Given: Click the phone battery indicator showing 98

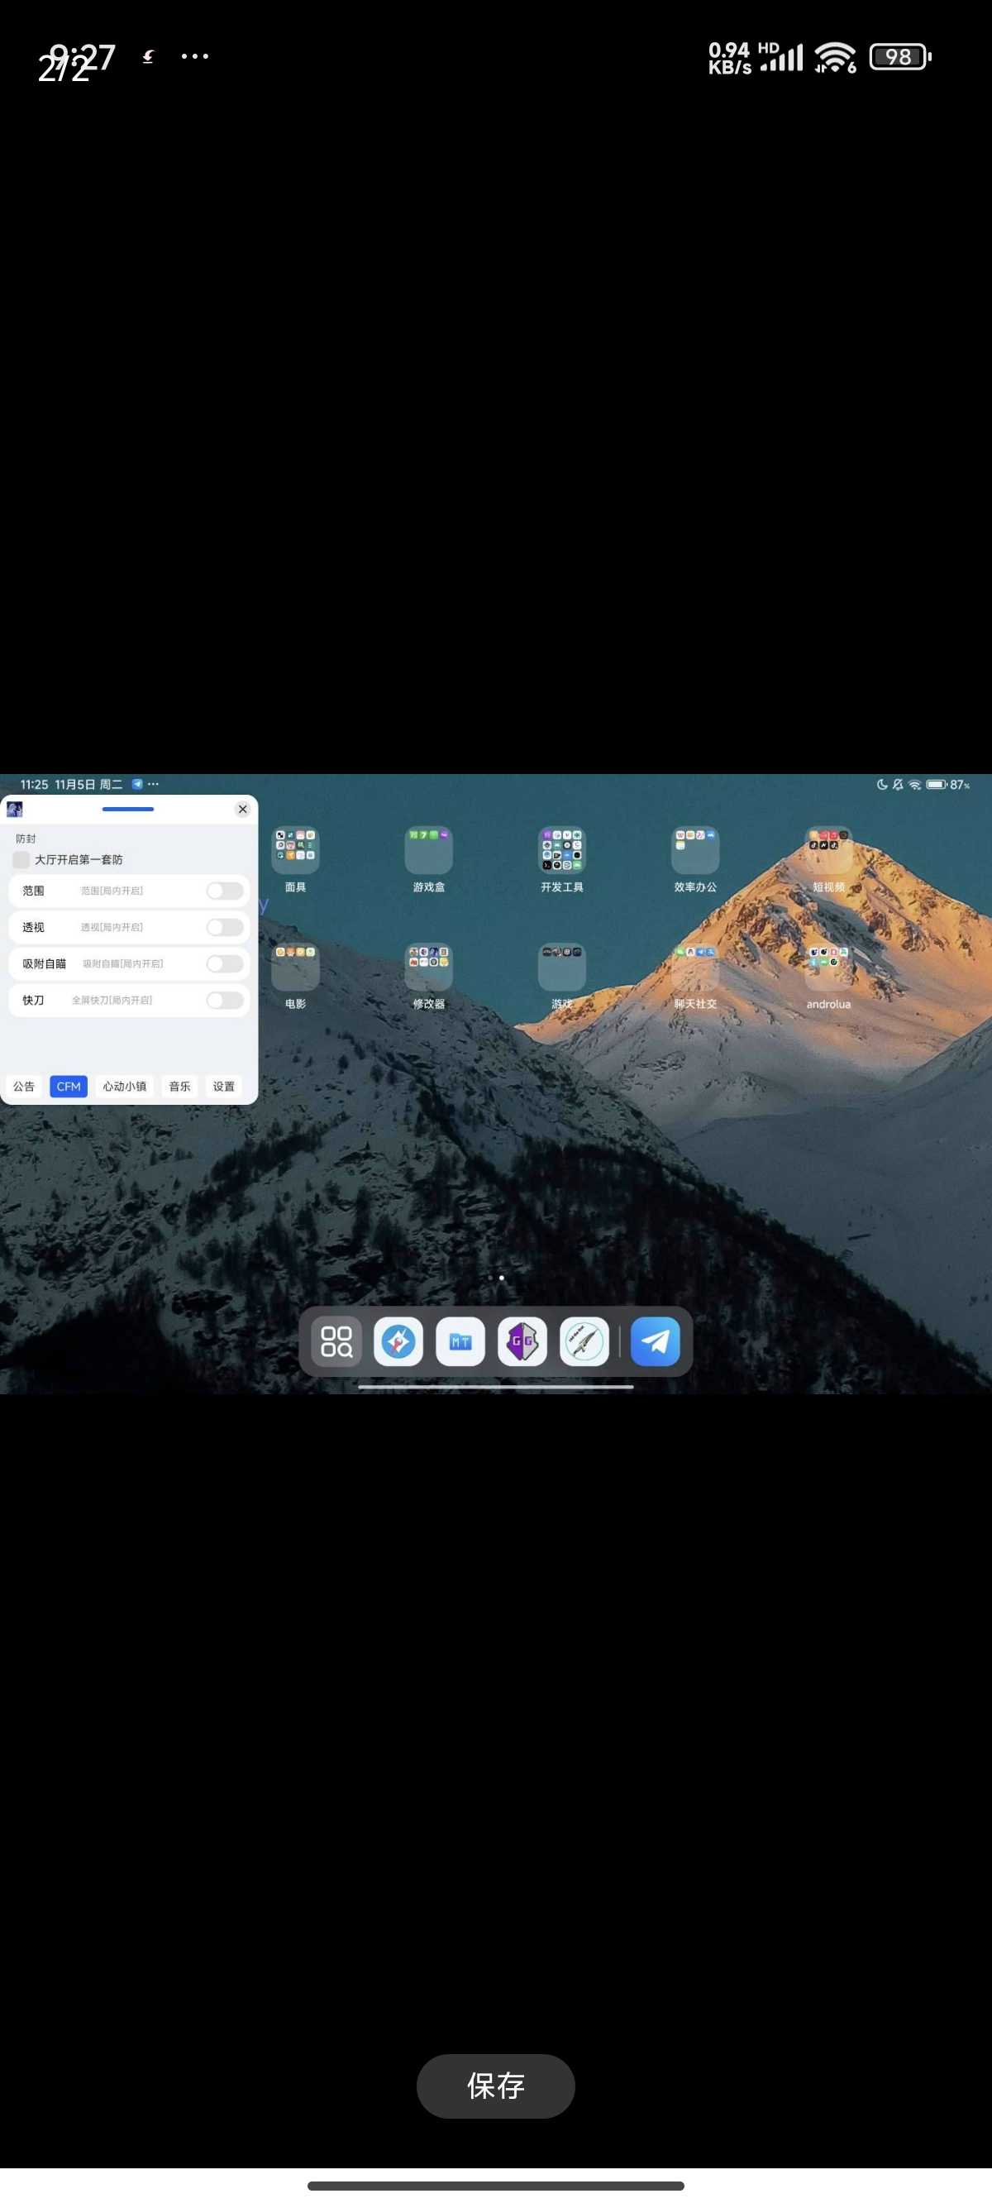Looking at the screenshot, I should point(900,56).
